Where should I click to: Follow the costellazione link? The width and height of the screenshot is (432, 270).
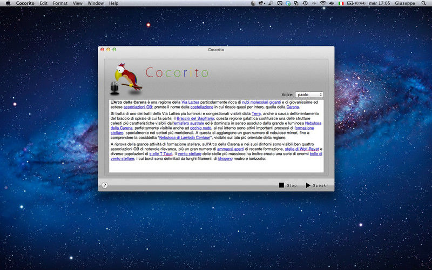tap(201, 107)
